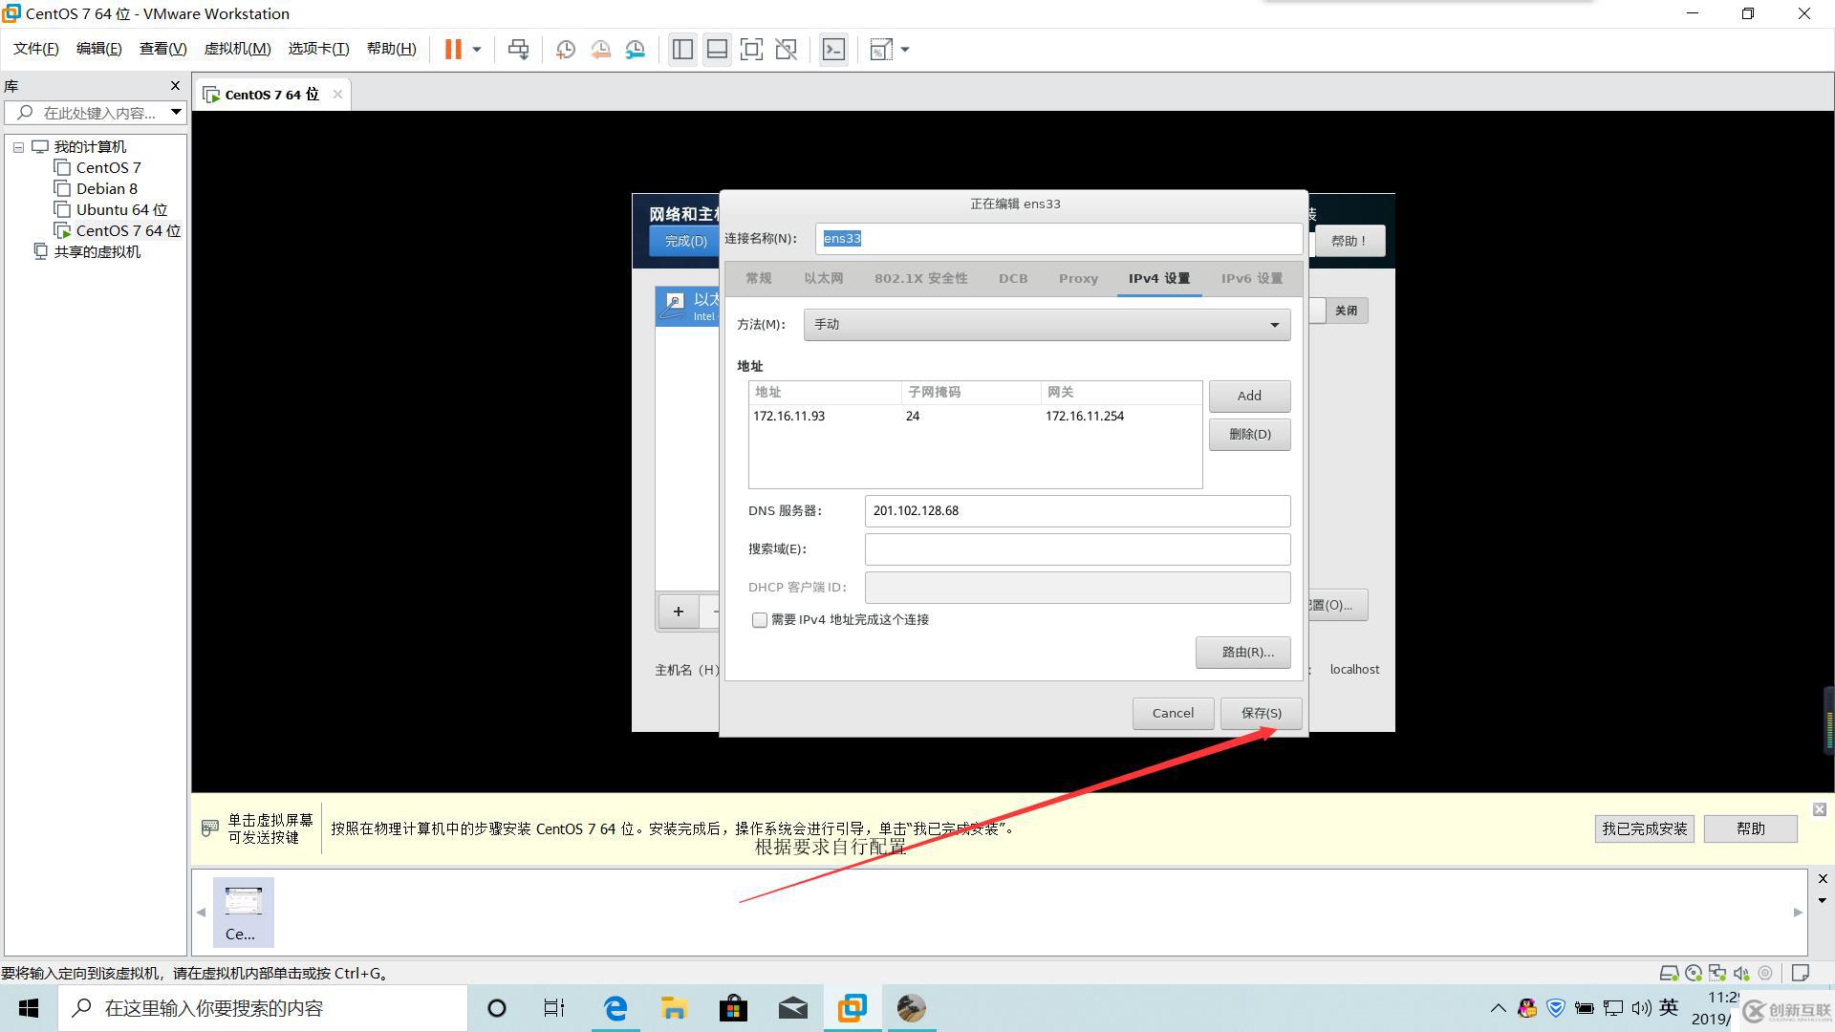Select the Ce... VM thumbnail
The image size is (1835, 1032).
point(243,913)
